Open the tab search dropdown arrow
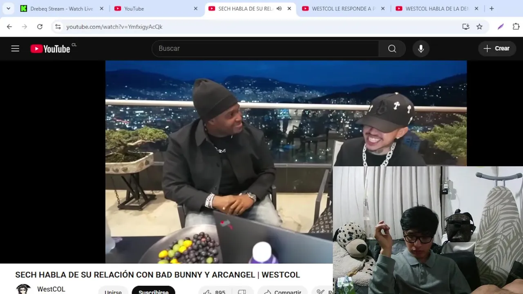The width and height of the screenshot is (523, 294). 8,9
